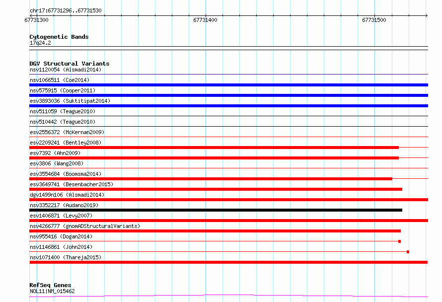The width and height of the screenshot is (442, 302).
Task: Click the black bar under nsv3352217 (Audano2019)
Action: (x=216, y=210)
